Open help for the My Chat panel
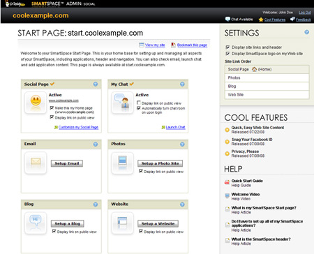Screen dimensions: 314x254 click(182, 84)
